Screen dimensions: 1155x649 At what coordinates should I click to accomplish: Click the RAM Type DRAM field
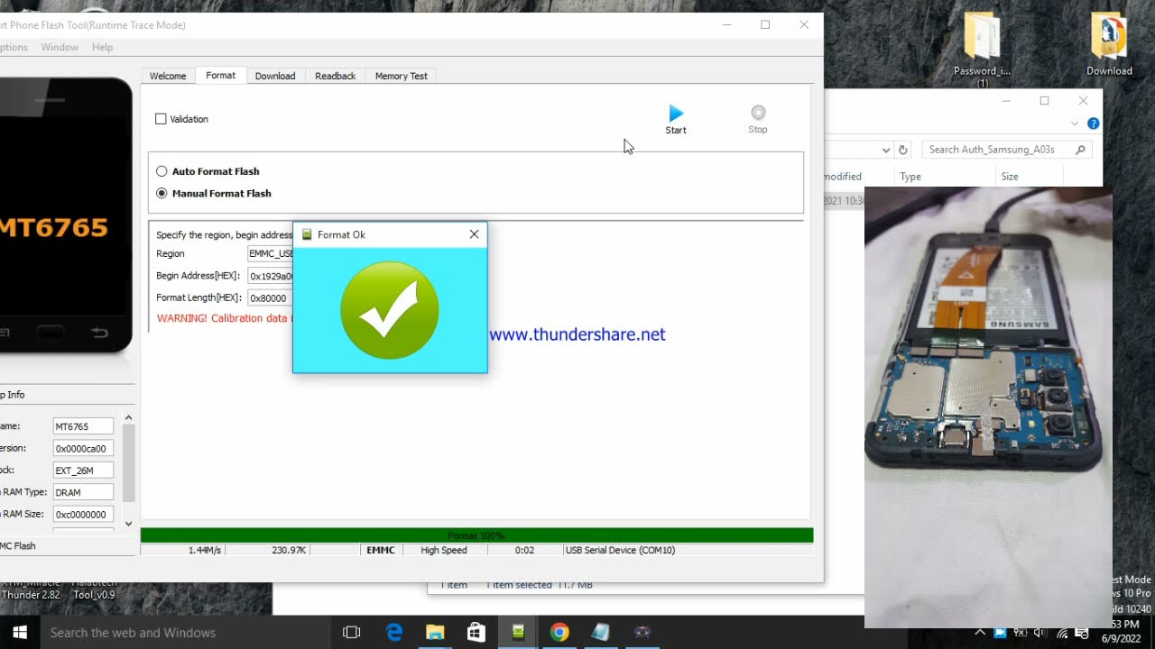tap(83, 492)
